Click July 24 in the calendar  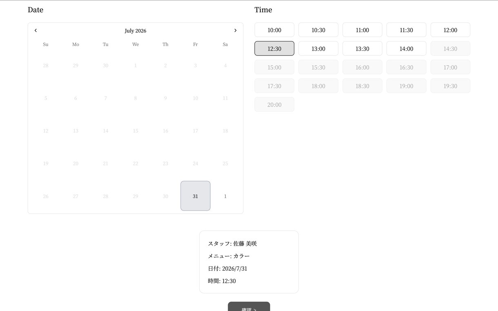coord(196,163)
